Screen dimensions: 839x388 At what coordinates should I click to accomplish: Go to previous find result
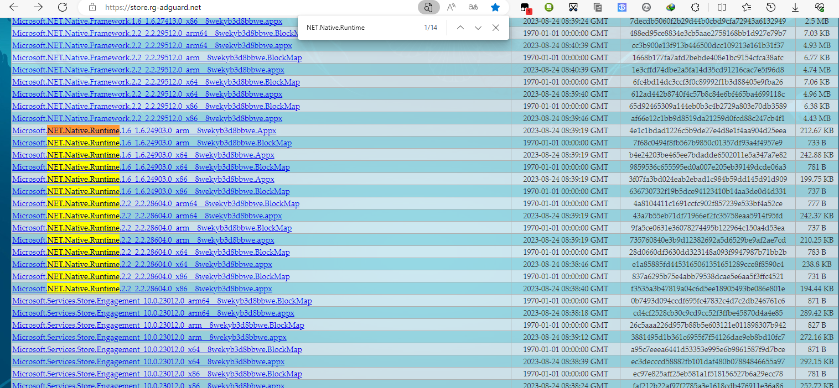click(460, 28)
